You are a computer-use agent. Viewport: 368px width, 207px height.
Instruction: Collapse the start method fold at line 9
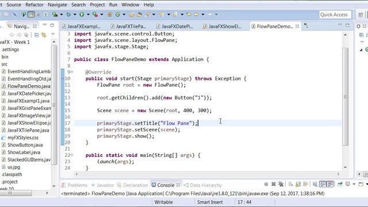point(72,72)
